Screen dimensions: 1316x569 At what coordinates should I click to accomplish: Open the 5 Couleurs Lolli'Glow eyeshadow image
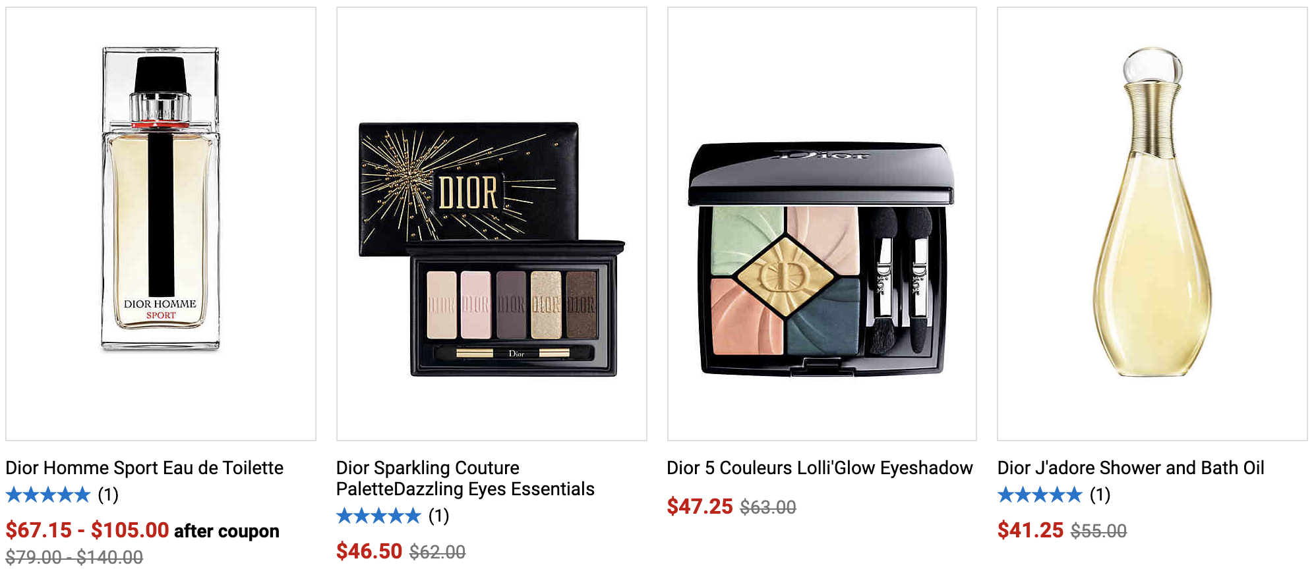coord(822,224)
